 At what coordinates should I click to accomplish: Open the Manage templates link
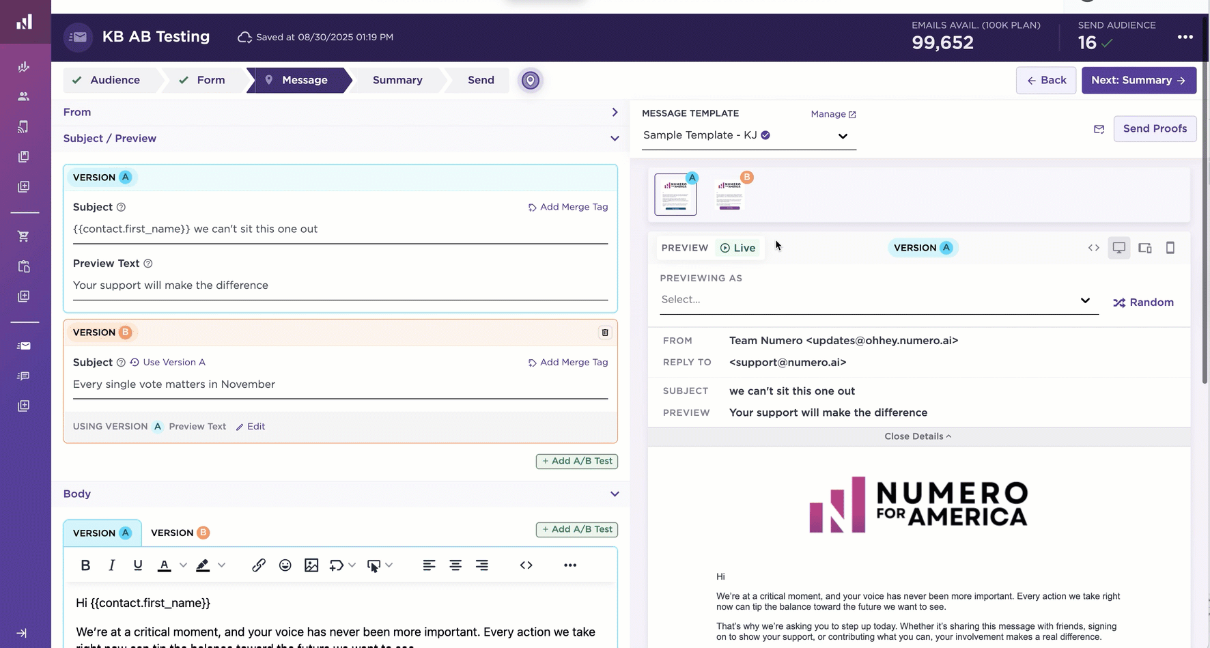[x=833, y=114]
